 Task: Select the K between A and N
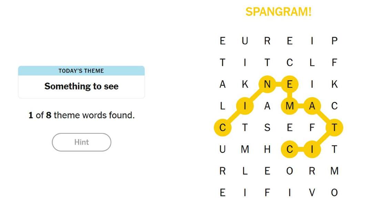(x=245, y=84)
